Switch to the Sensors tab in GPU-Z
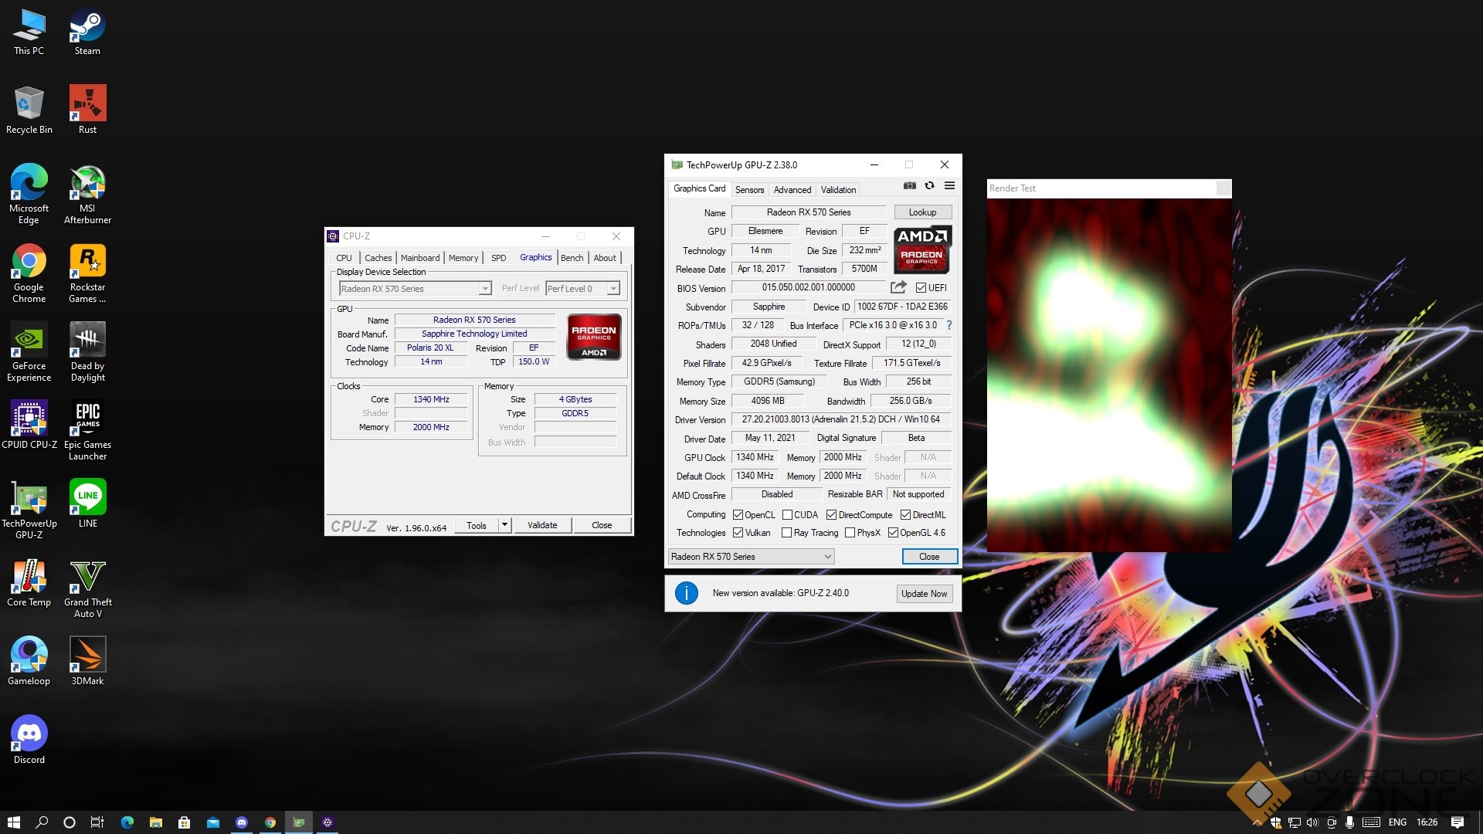Image resolution: width=1483 pixels, height=834 pixels. (x=749, y=190)
